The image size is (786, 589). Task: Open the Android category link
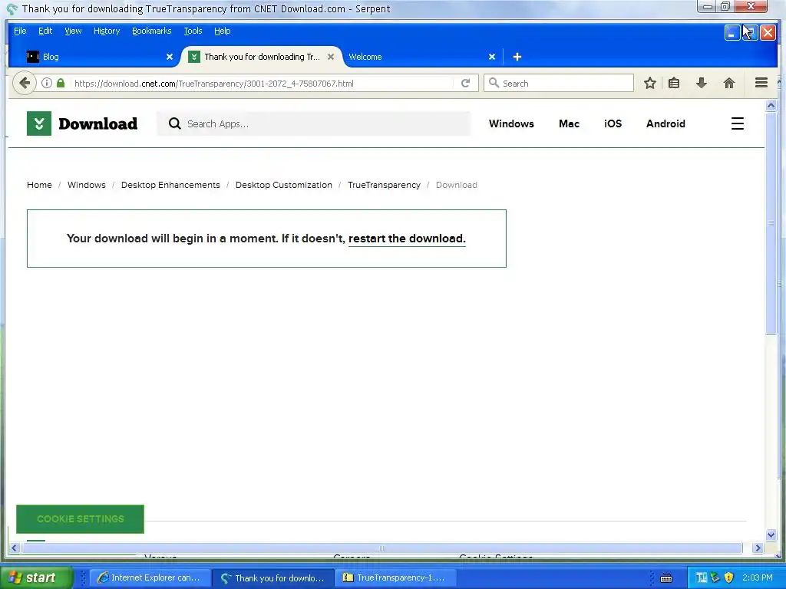665,123
